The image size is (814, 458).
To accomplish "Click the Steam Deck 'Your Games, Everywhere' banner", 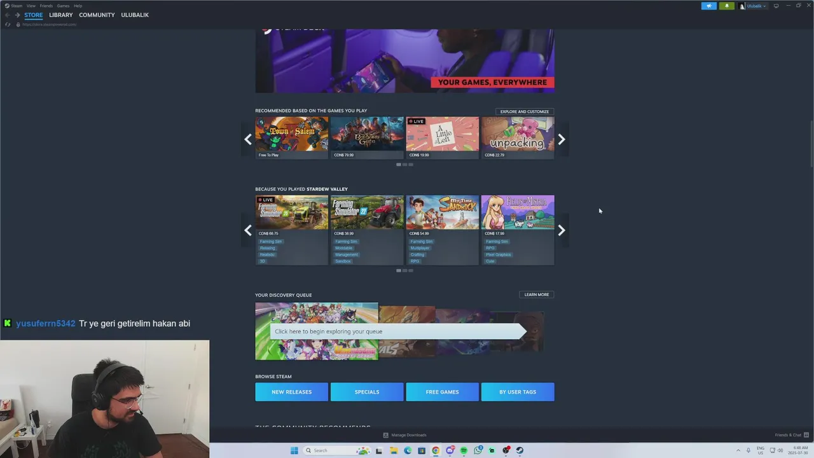I will pyautogui.click(x=404, y=61).
